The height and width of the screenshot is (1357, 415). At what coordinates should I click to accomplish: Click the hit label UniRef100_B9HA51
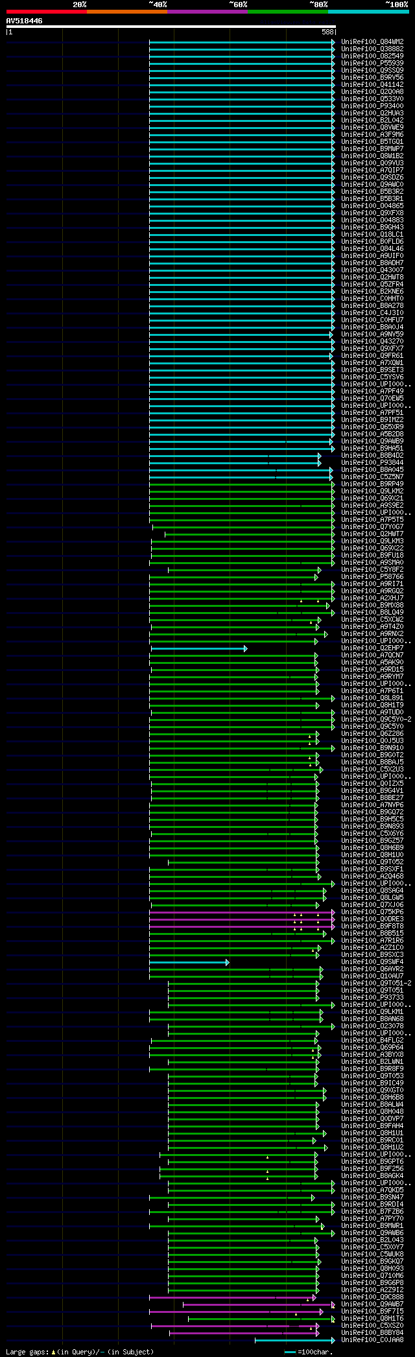[372, 449]
